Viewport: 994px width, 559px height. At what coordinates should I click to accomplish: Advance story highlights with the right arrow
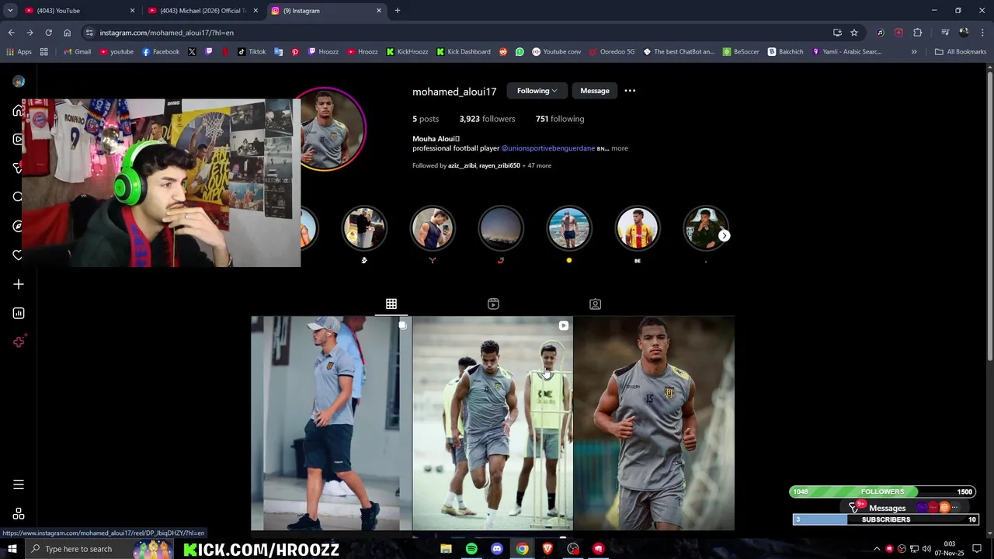point(724,235)
